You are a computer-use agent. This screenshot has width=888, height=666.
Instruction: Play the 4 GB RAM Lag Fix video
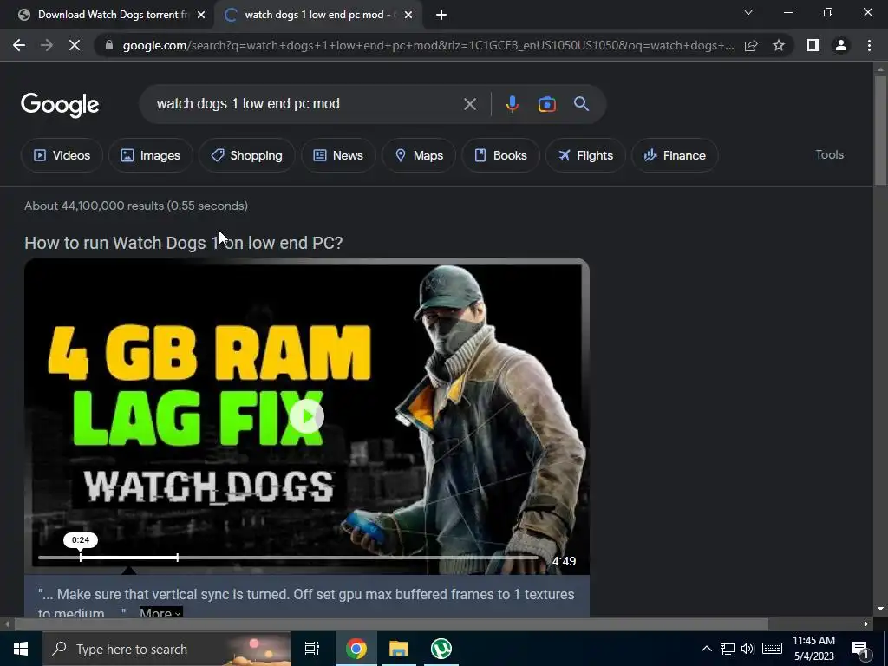[x=307, y=417]
